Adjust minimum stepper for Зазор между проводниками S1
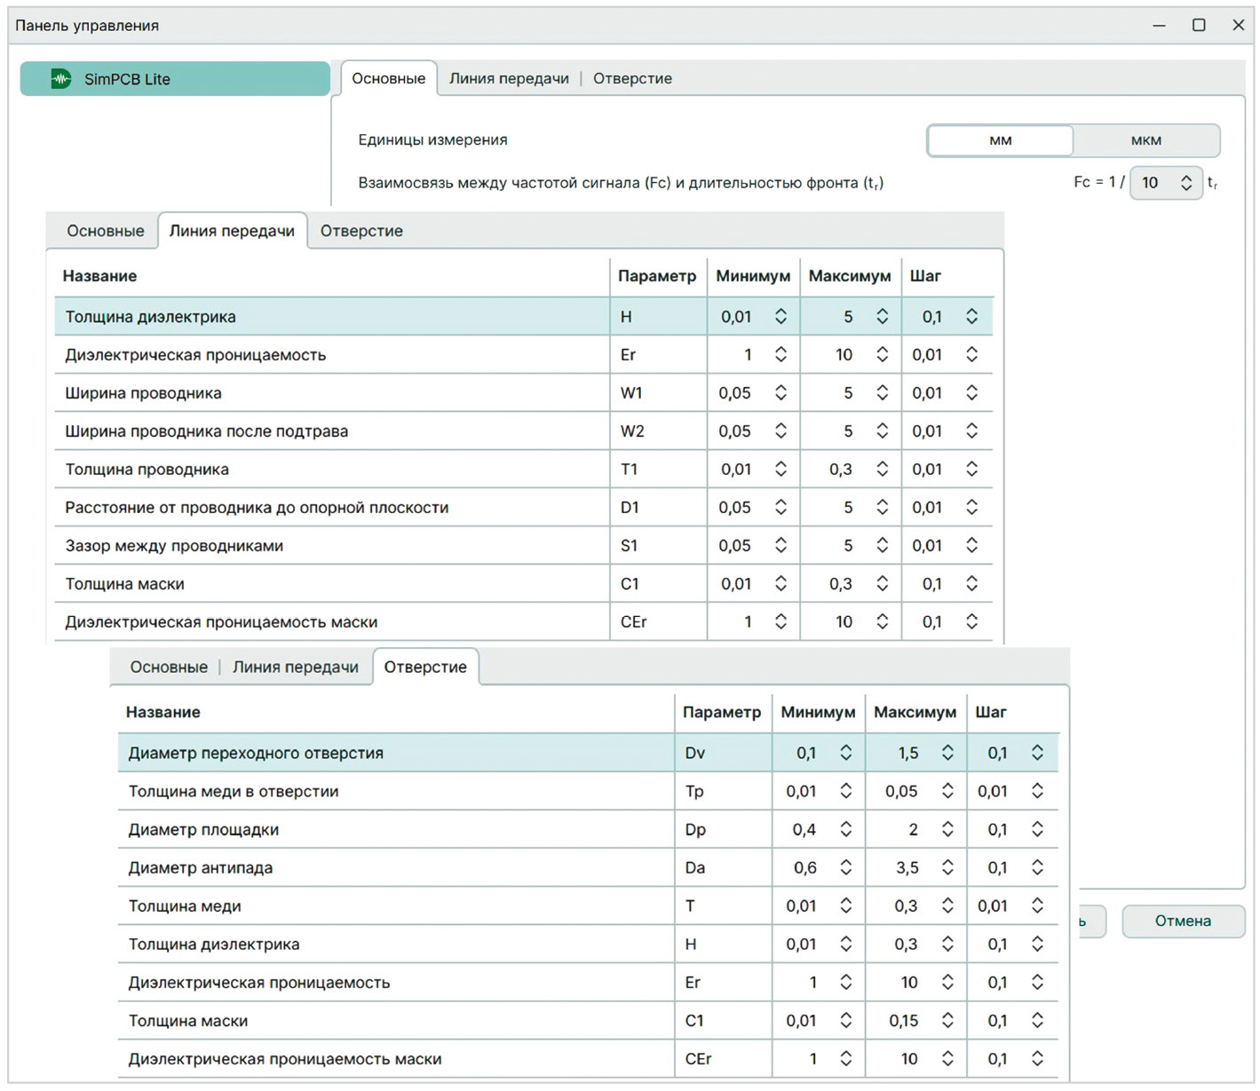Screen dimensions: 1260x1091 click(x=781, y=545)
